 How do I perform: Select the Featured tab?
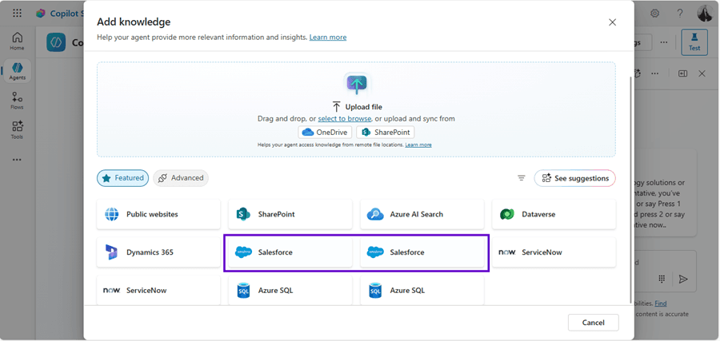(x=122, y=178)
